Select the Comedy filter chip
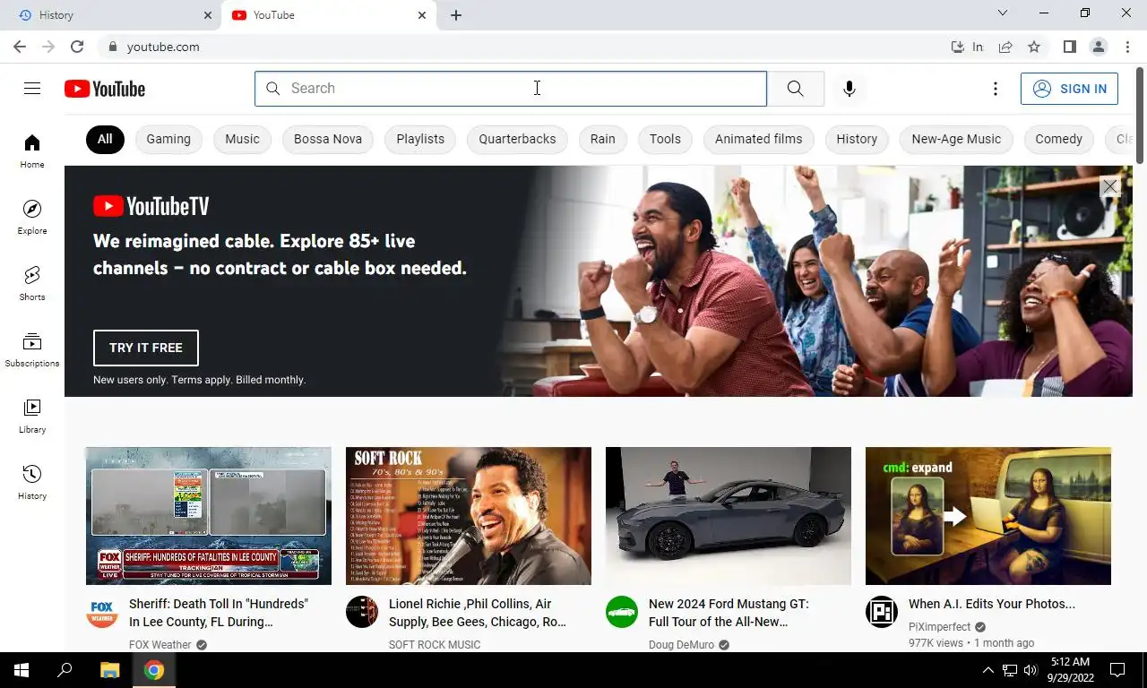Viewport: 1147px width, 688px height. (x=1058, y=139)
